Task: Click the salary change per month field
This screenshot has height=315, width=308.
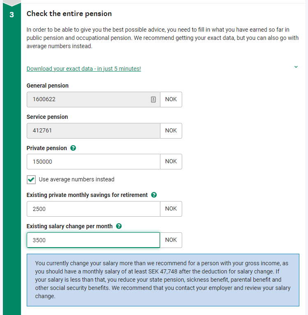Action: point(93,240)
